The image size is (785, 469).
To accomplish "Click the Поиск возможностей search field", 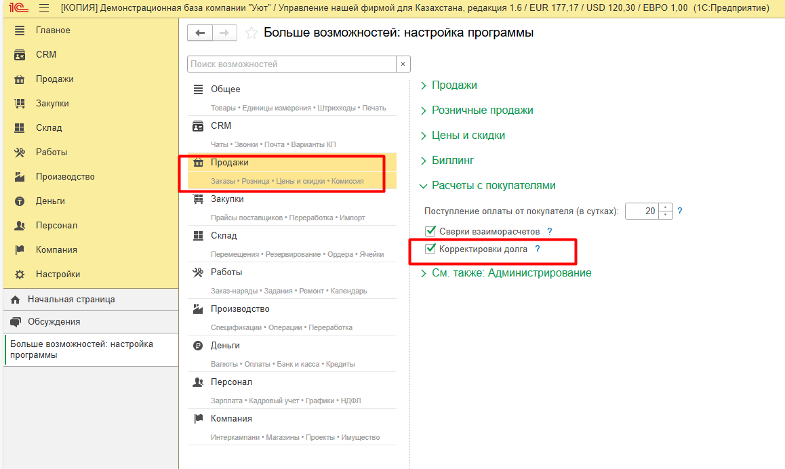I will 291,64.
